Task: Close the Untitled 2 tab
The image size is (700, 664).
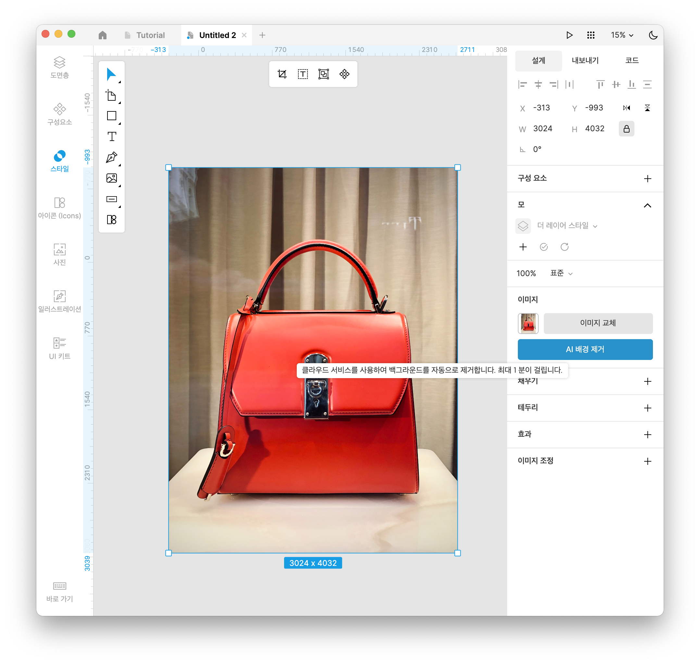Action: (x=244, y=35)
